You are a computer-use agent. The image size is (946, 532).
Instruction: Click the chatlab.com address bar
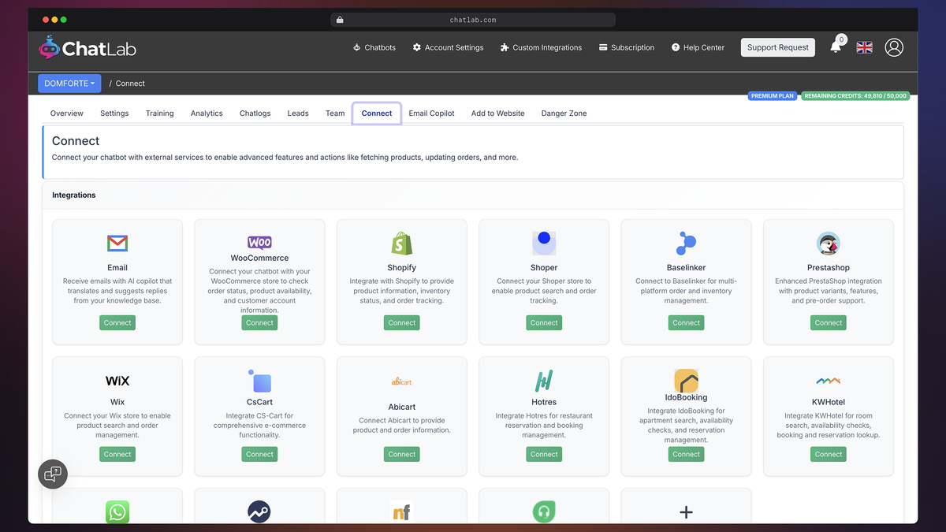click(473, 20)
